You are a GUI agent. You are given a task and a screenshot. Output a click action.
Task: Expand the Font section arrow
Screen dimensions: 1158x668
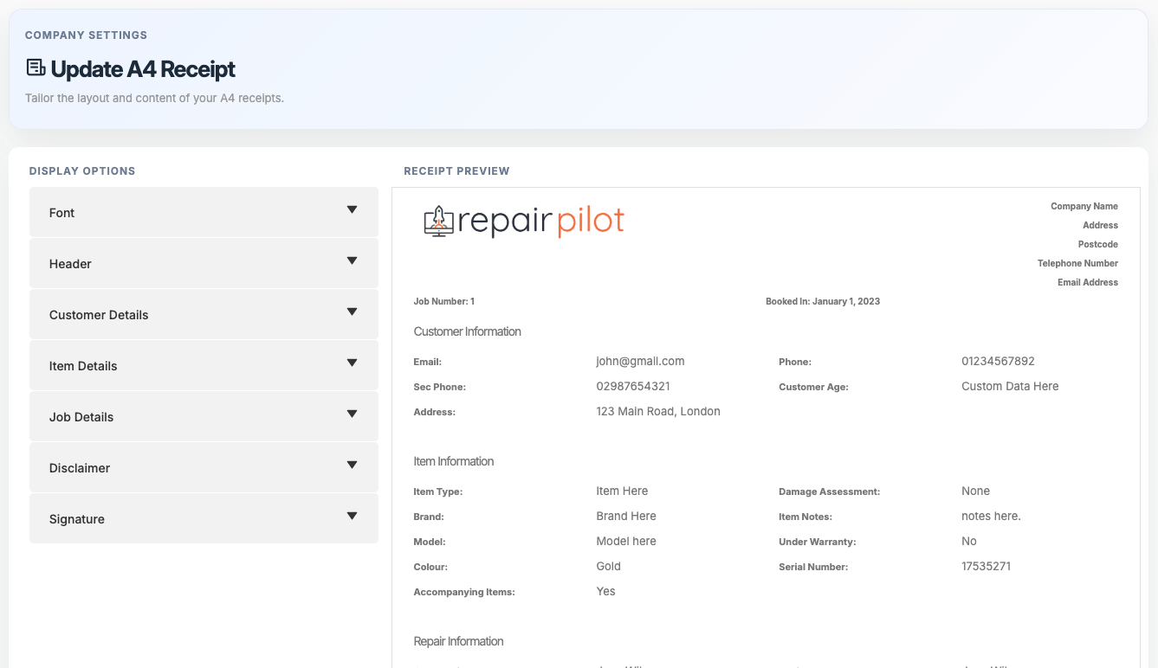tap(352, 210)
